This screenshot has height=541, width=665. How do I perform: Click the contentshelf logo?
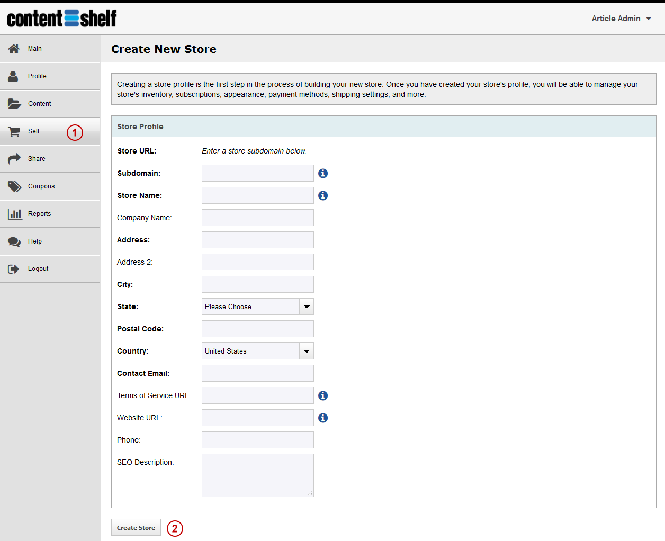pos(62,19)
